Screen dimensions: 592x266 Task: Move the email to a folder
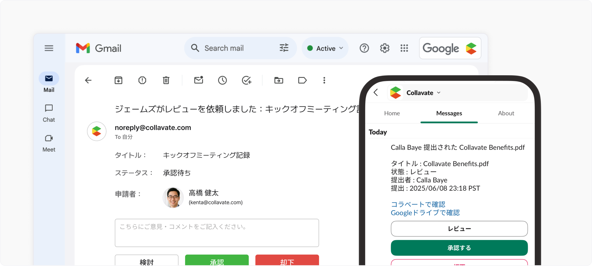(279, 80)
